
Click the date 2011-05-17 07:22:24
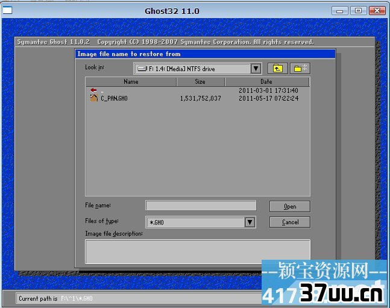269,98
